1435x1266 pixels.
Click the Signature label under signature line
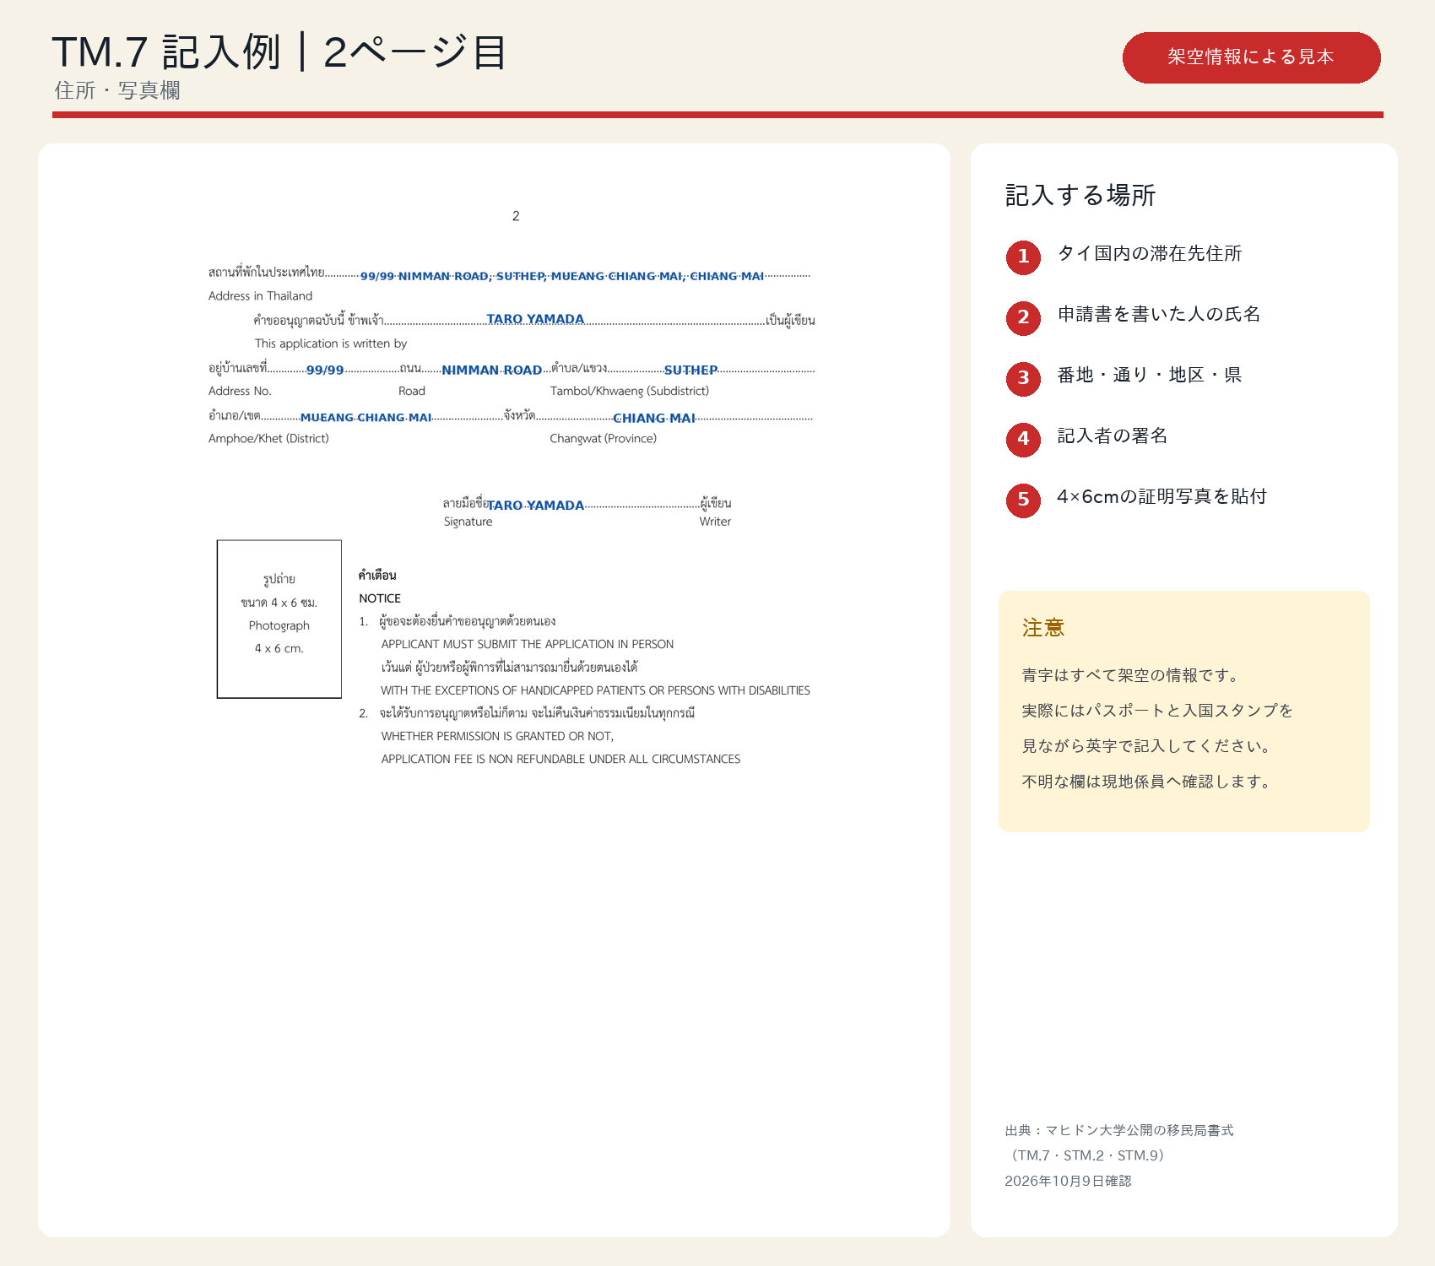(468, 522)
